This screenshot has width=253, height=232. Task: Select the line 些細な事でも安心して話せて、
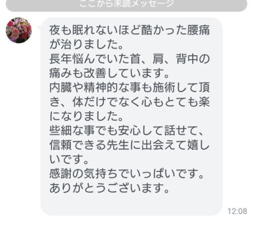point(126,130)
